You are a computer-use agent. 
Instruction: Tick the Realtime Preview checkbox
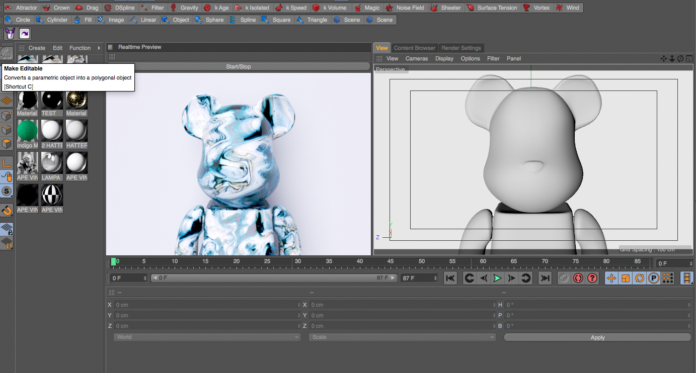111,47
